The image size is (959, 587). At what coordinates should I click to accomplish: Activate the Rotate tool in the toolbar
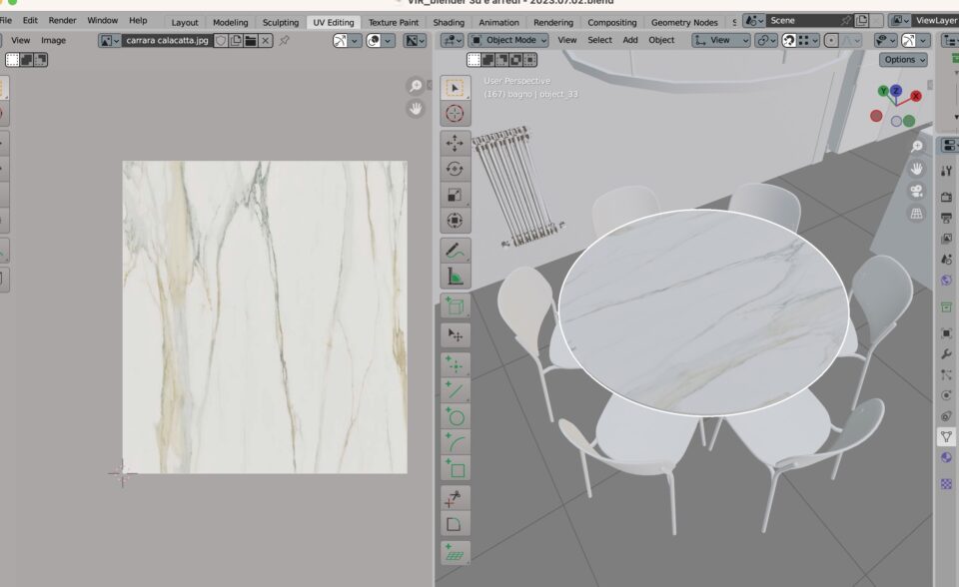(x=455, y=169)
